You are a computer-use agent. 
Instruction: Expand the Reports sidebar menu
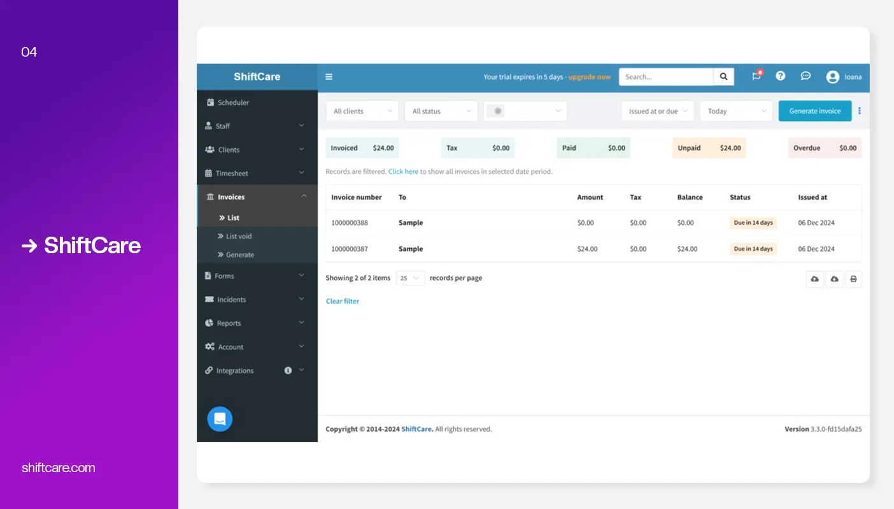click(x=257, y=323)
